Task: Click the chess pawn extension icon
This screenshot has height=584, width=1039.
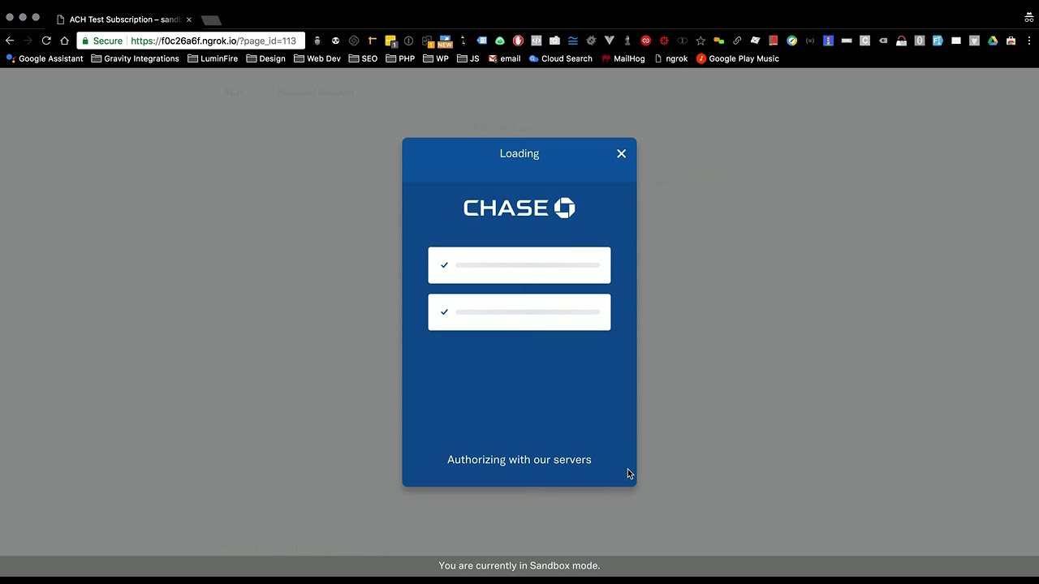Action: (x=627, y=41)
